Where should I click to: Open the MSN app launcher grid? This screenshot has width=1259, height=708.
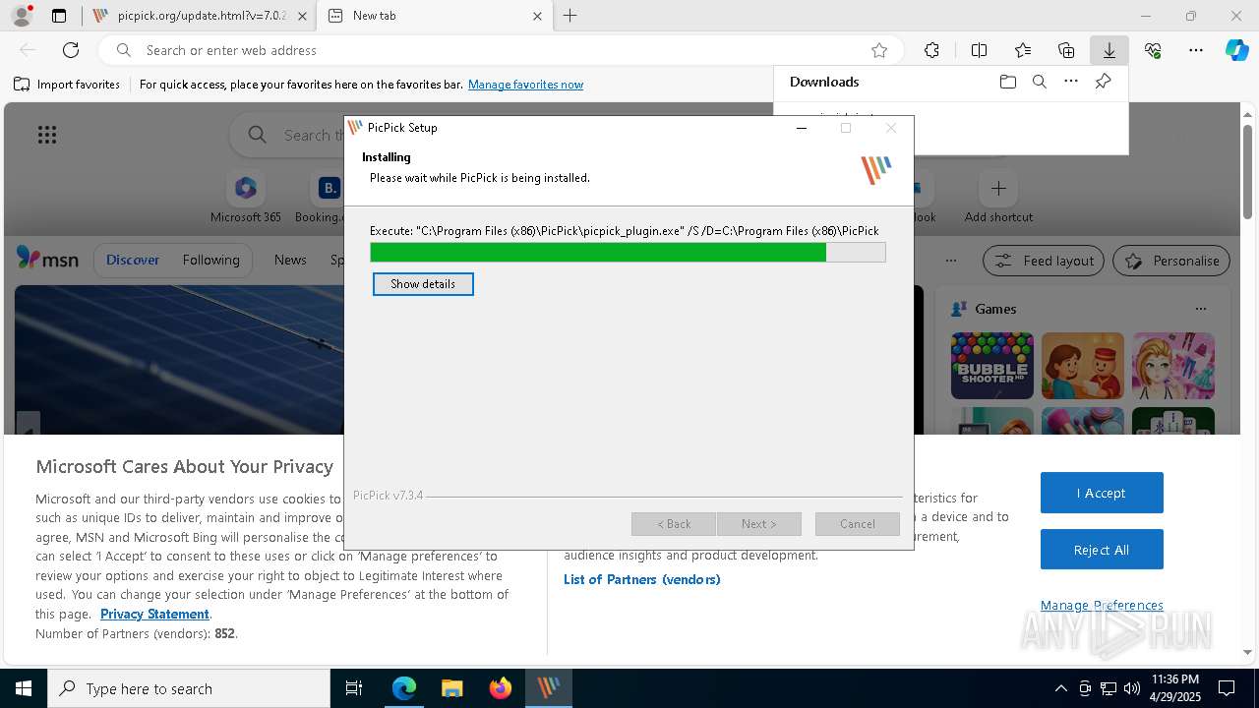click(x=47, y=135)
